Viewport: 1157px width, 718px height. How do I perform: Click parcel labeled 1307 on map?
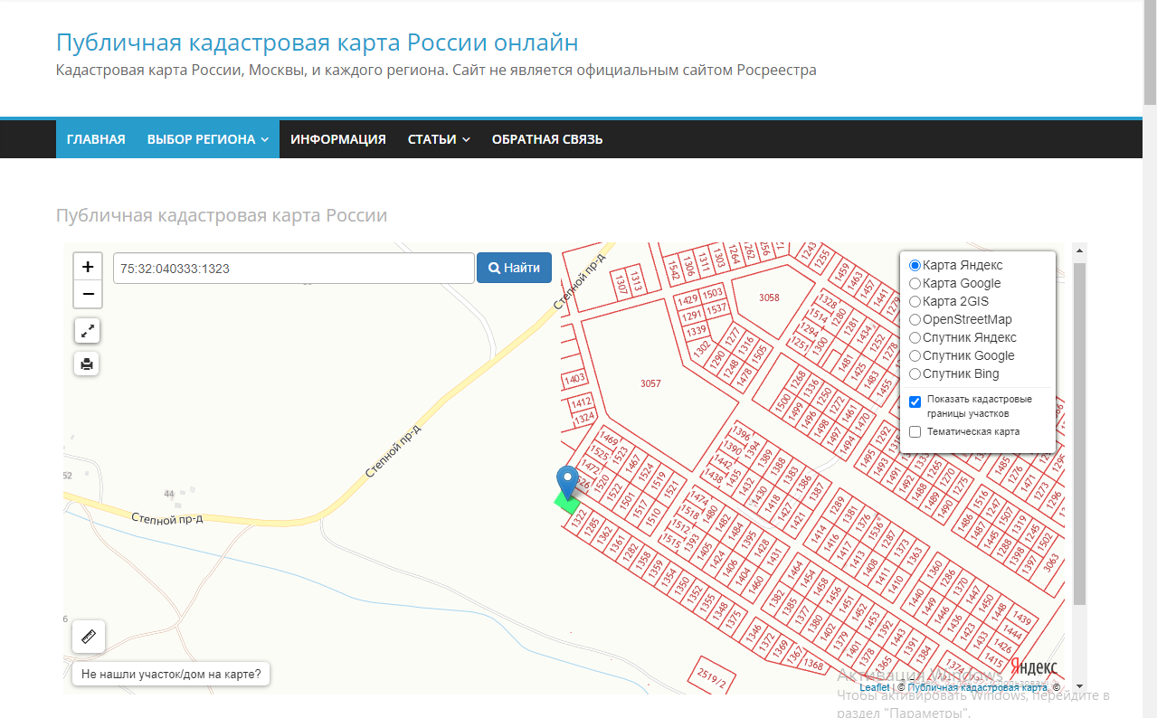621,284
